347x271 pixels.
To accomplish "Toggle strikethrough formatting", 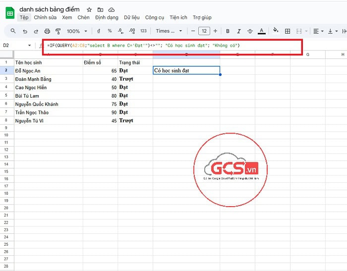I will click(249, 31).
